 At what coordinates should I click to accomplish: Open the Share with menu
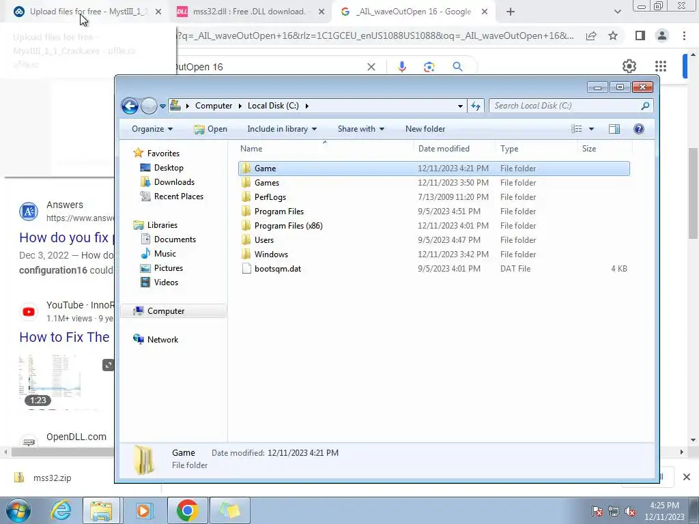[360, 129]
